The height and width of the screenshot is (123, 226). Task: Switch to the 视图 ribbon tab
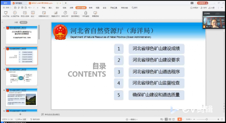point(98,8)
